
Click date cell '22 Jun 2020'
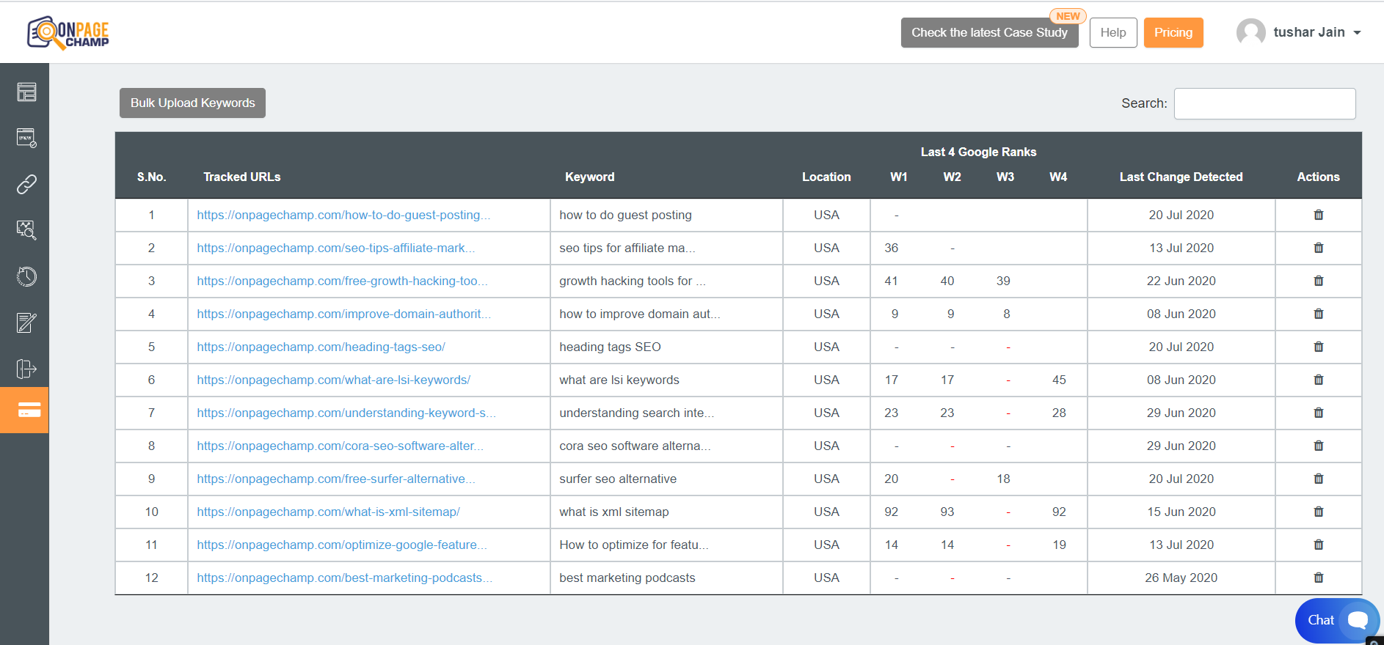click(1181, 281)
